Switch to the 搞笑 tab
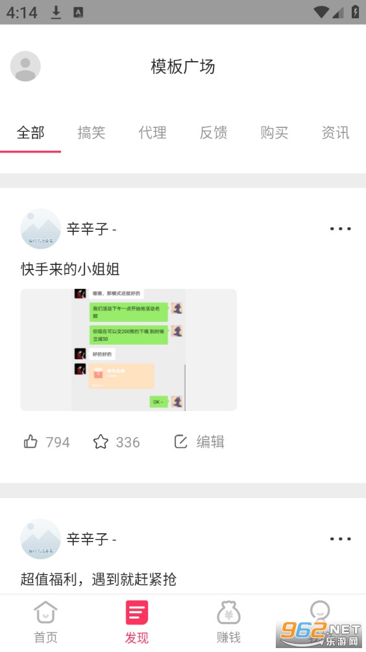Image resolution: width=366 pixels, height=652 pixels. coord(91,132)
